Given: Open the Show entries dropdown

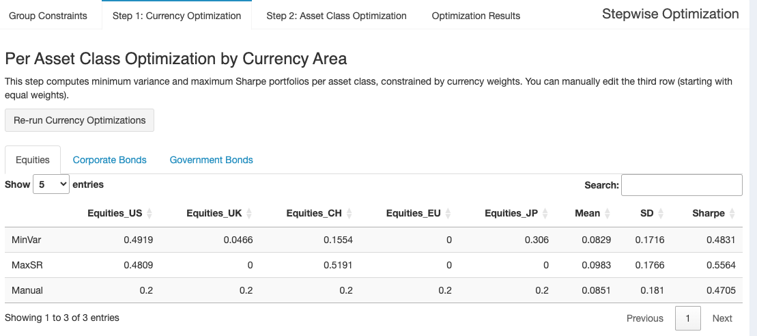Looking at the screenshot, I should coord(51,184).
